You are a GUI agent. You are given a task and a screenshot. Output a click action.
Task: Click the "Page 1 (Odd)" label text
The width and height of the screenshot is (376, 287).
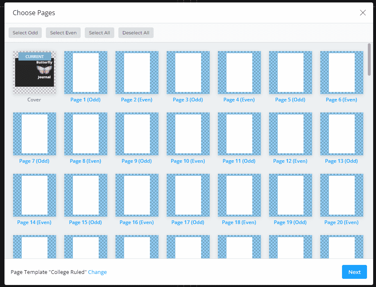(x=85, y=100)
